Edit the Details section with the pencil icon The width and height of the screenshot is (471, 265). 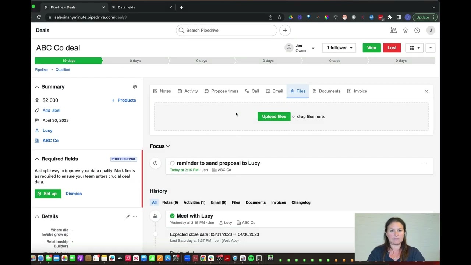coord(128,216)
